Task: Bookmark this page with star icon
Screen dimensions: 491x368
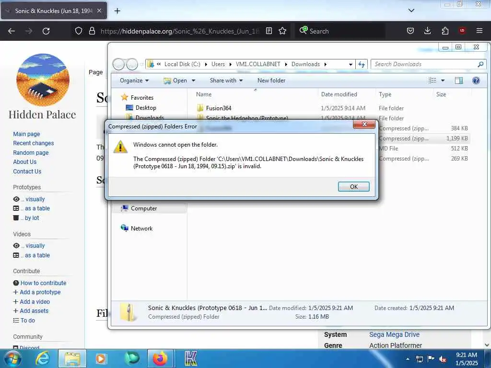Action: (282, 31)
